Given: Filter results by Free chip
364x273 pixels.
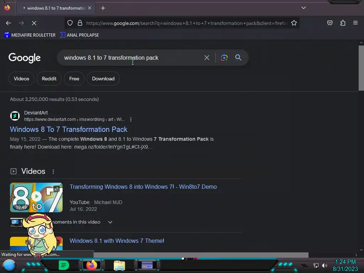Looking at the screenshot, I should (74, 79).
